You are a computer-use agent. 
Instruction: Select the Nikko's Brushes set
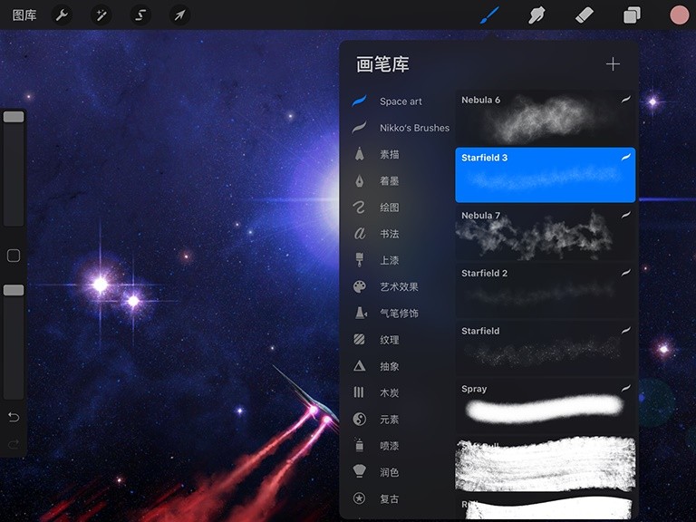(x=401, y=128)
